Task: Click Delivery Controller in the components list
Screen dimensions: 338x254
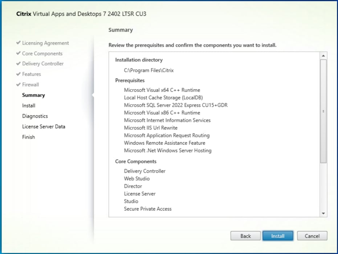Action: coord(144,171)
